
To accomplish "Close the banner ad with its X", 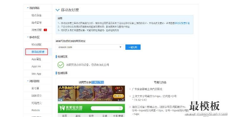I will coord(123,100).
